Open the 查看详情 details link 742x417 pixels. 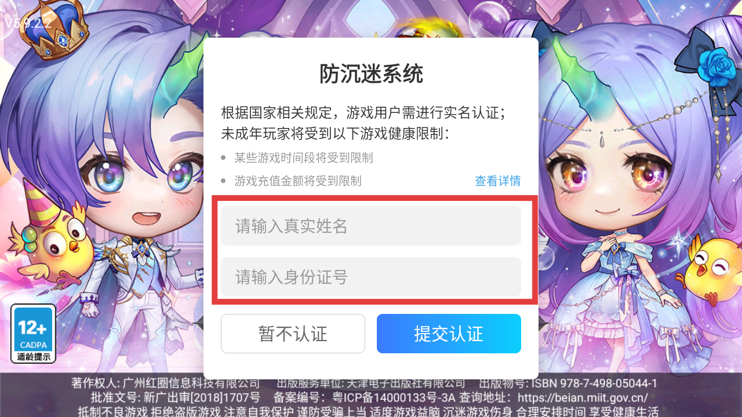[x=497, y=181]
